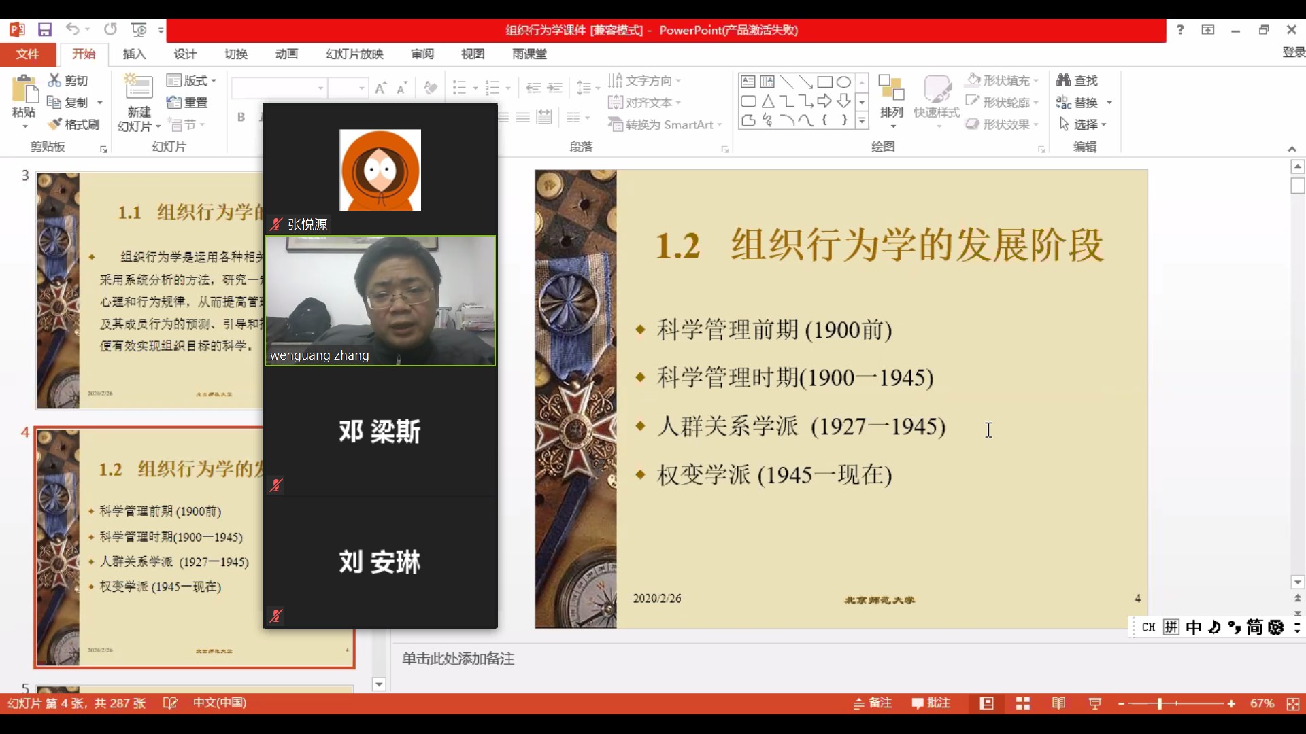
Task: Click the Paste (粘贴) clipboard icon
Action: pyautogui.click(x=24, y=90)
